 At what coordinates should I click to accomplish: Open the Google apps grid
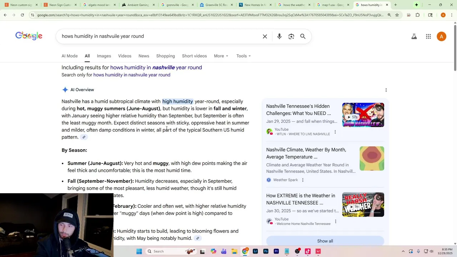[x=428, y=36]
